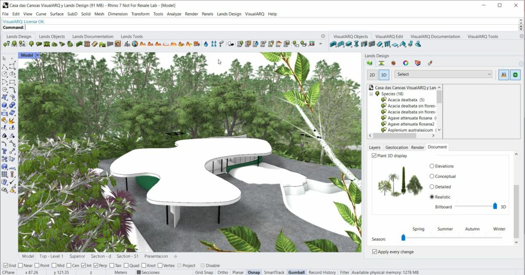Click the Command input field
525x275 pixels.
272,28
